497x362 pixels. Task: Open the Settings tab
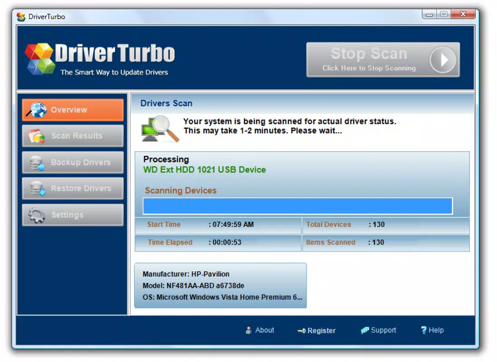pos(73,215)
